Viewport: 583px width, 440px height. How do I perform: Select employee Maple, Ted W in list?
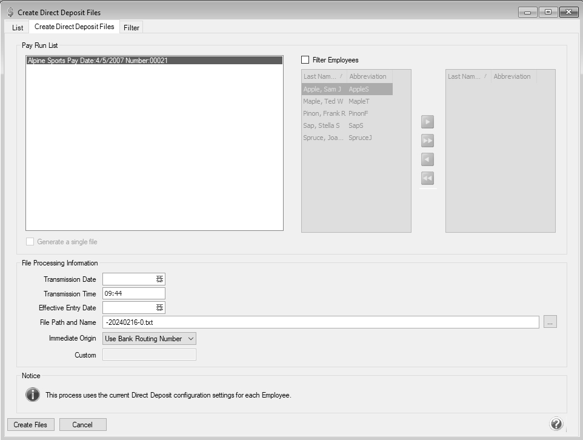(324, 101)
